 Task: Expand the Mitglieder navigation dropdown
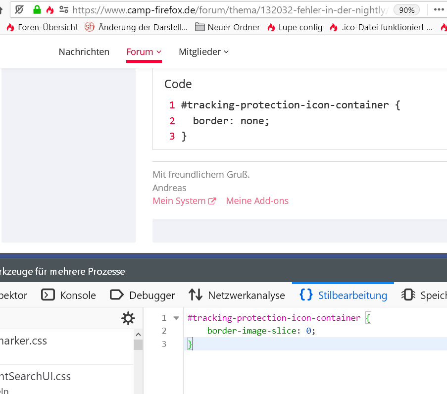point(203,52)
